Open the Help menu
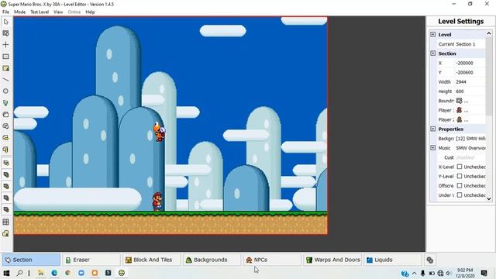The width and height of the screenshot is (496, 279). click(90, 12)
